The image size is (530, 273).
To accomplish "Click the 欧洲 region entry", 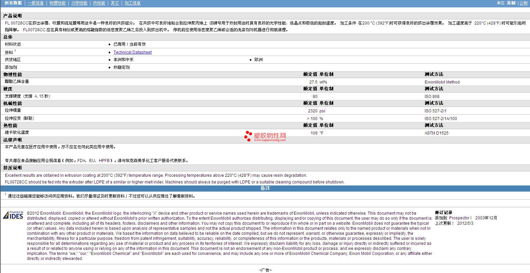I will coord(258,60).
